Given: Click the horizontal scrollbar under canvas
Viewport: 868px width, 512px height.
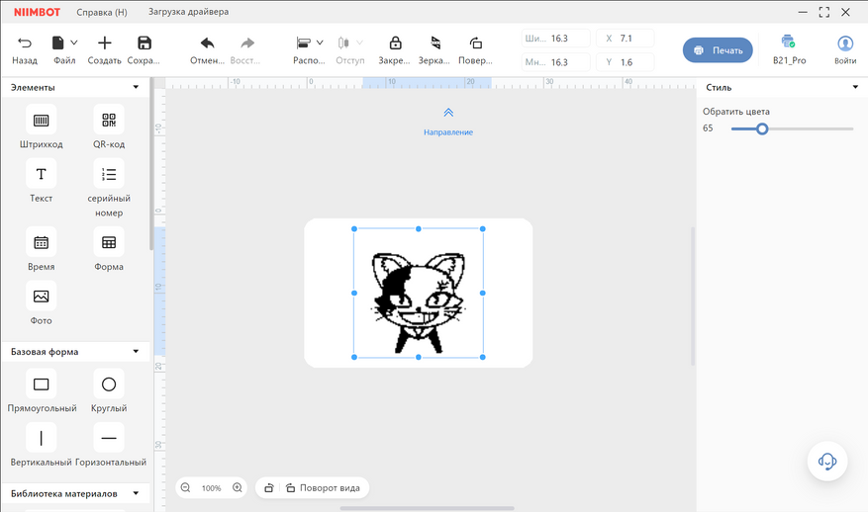Looking at the screenshot, I should pyautogui.click(x=427, y=508).
